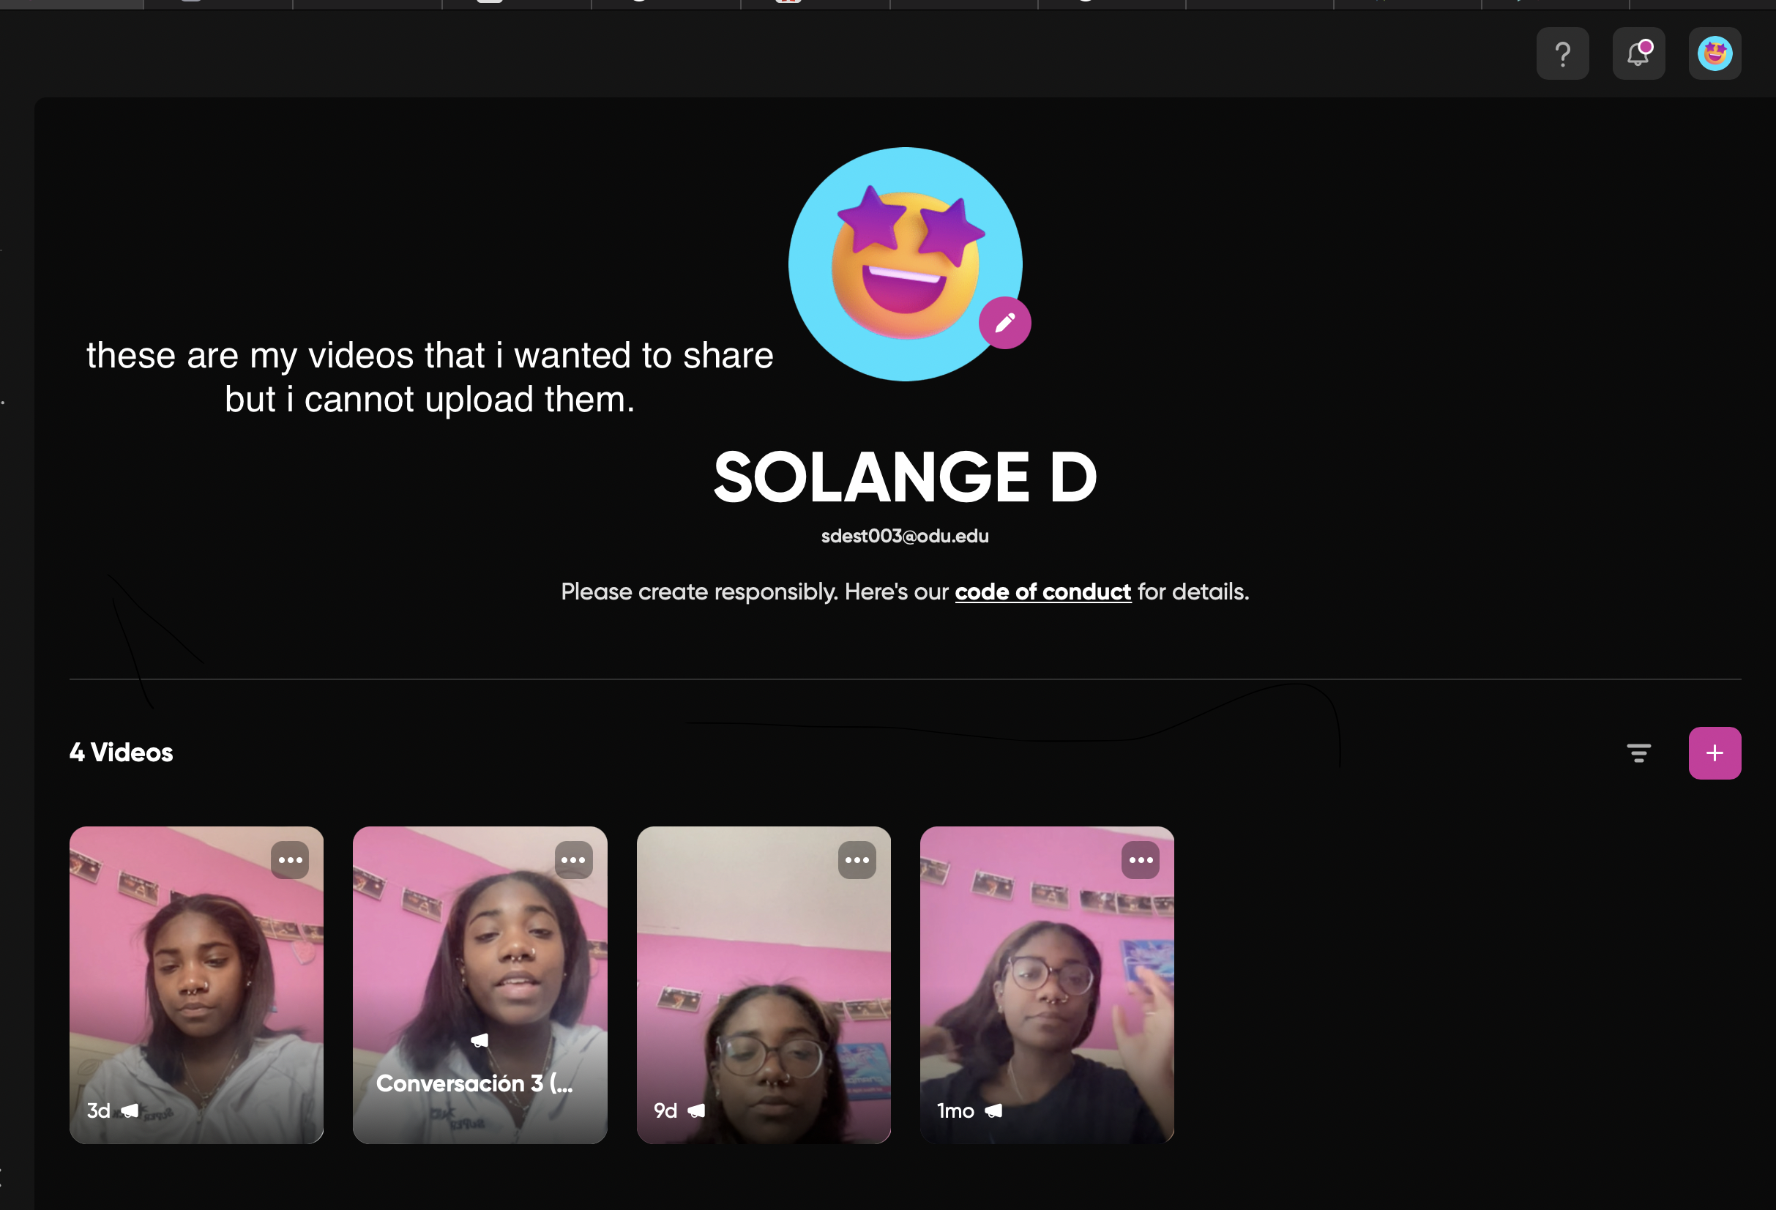
Task: Open options menu on 3d video
Action: pos(290,860)
